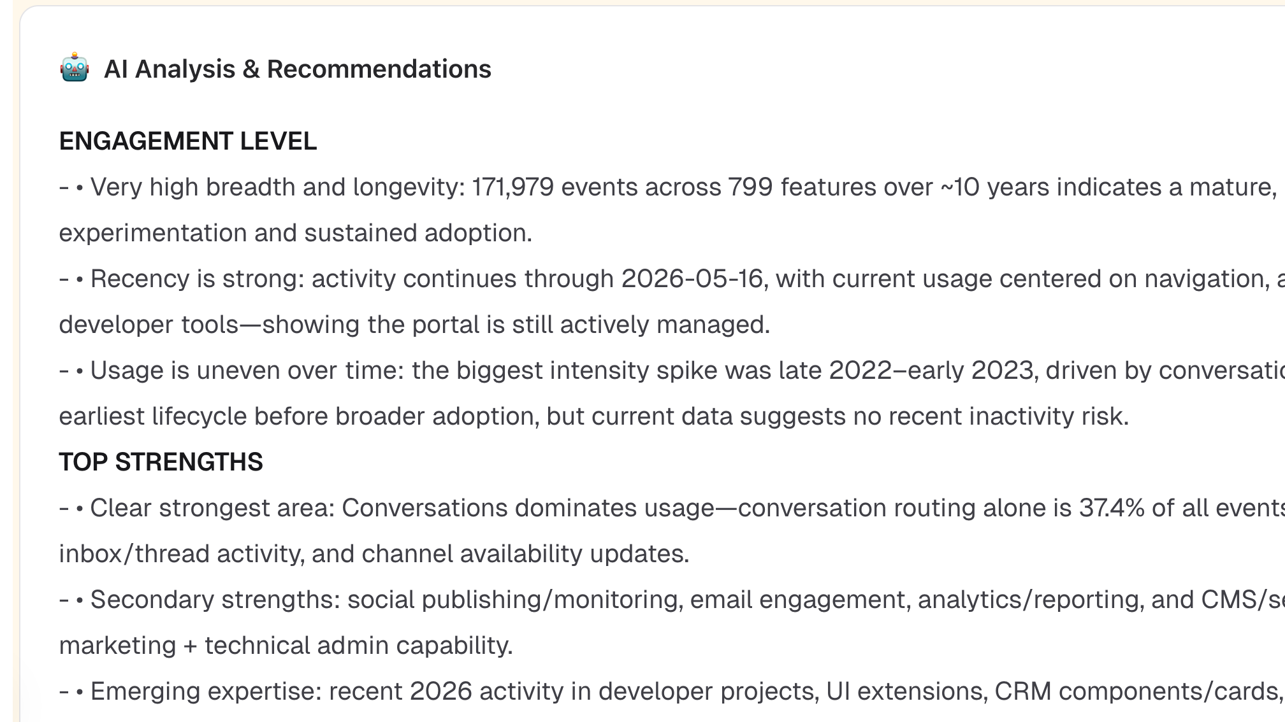
Task: Click the robot emoji icon
Action: 75,67
